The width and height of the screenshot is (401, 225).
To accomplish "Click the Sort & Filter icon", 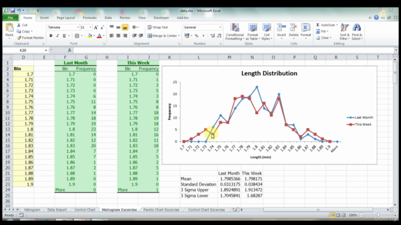I will (345, 27).
